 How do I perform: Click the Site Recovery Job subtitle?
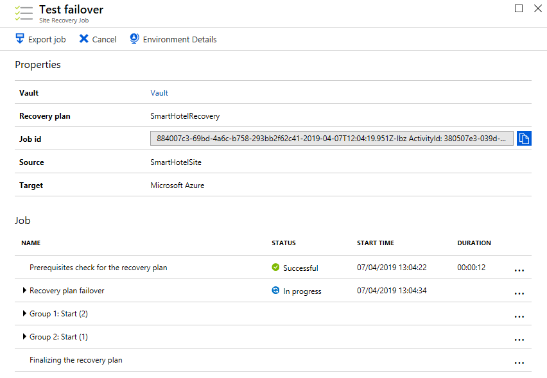pos(64,21)
